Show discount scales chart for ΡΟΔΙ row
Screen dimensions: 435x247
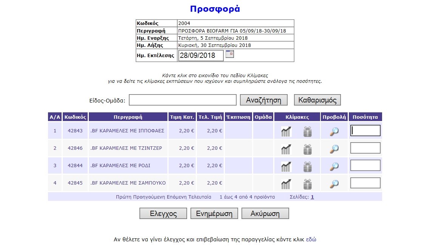point(286,166)
